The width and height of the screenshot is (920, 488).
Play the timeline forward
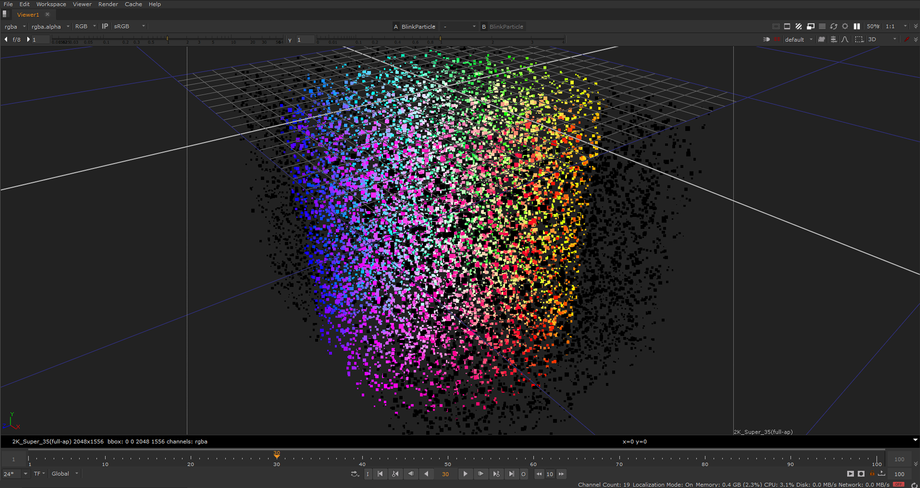pos(465,474)
